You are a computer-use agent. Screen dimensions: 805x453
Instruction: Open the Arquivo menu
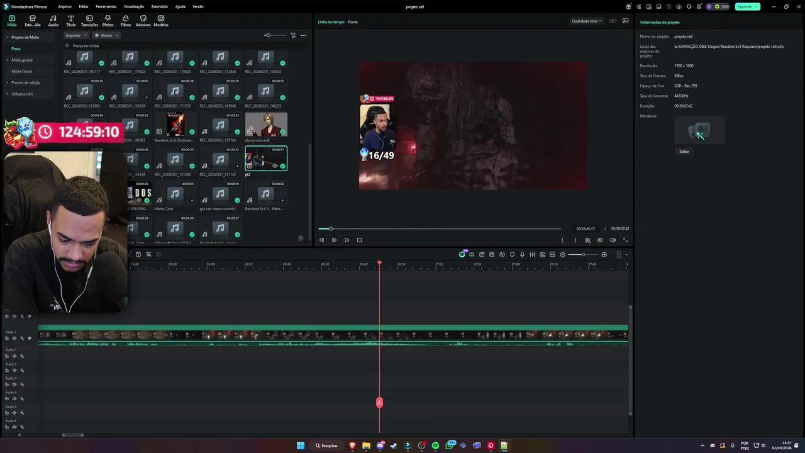coord(64,6)
